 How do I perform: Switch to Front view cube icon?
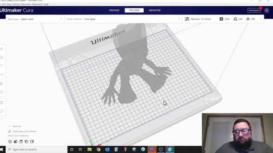coord(15,142)
